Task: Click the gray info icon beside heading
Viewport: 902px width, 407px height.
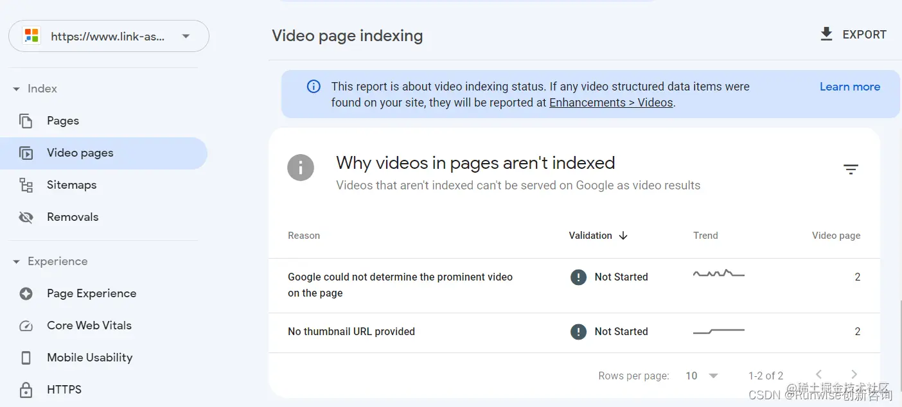Action: [x=301, y=168]
